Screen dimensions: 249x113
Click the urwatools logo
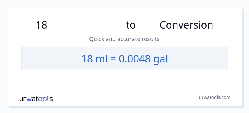(x=36, y=99)
